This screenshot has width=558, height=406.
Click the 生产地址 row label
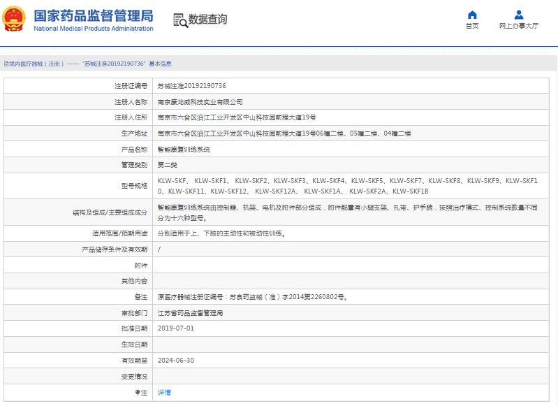pyautogui.click(x=134, y=133)
